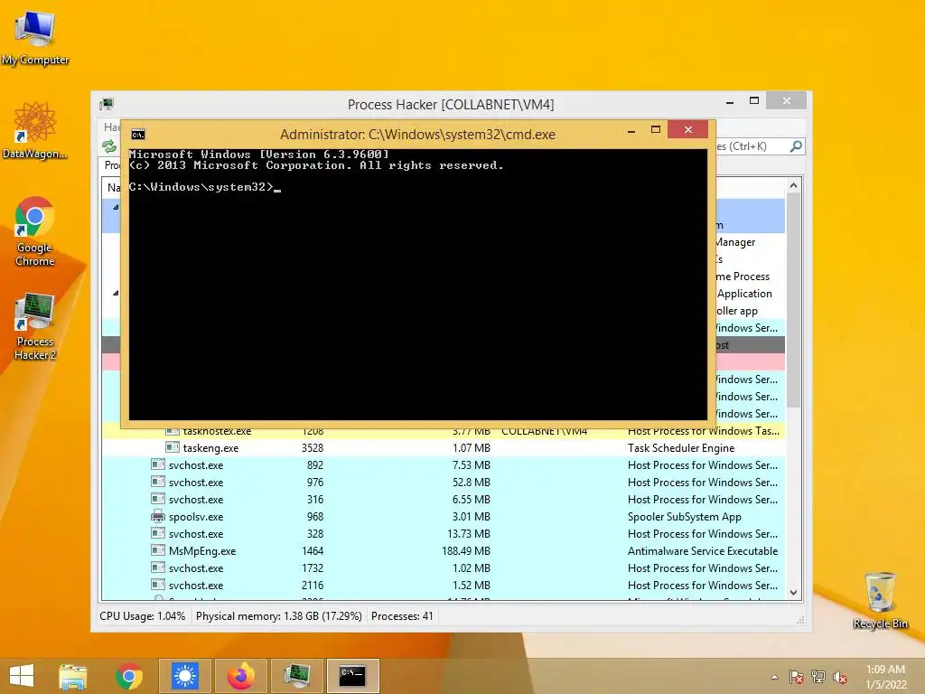The height and width of the screenshot is (694, 925).
Task: Open Google Chrome desktop shortcut
Action: point(35,230)
